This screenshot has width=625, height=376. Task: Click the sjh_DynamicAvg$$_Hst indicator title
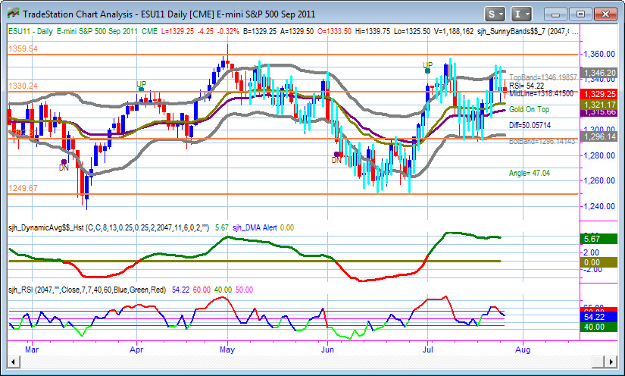pyautogui.click(x=46, y=227)
